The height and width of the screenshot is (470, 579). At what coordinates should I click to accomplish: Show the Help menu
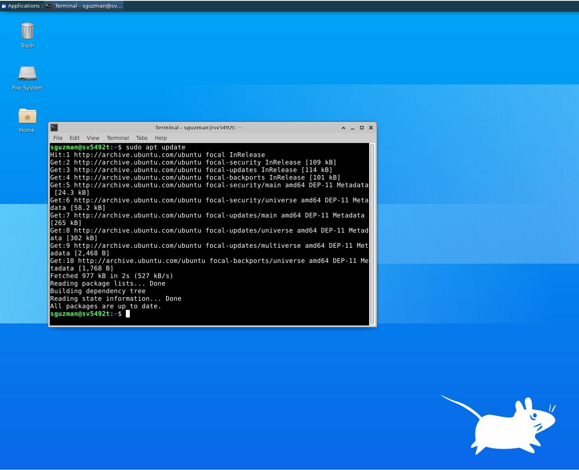[160, 138]
